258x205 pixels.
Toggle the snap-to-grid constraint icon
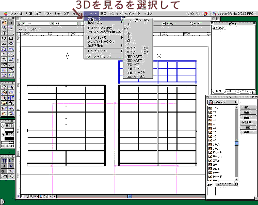click(4, 161)
